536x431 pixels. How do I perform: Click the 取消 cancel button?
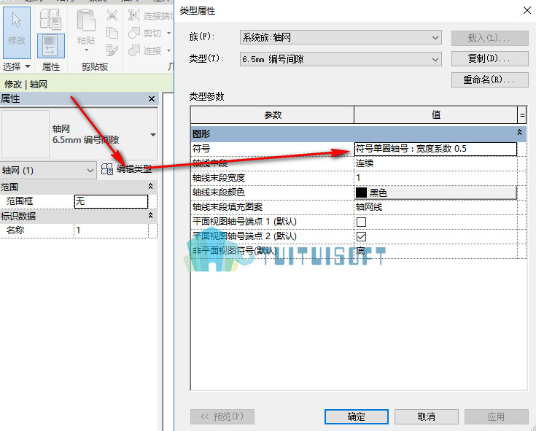point(427,416)
